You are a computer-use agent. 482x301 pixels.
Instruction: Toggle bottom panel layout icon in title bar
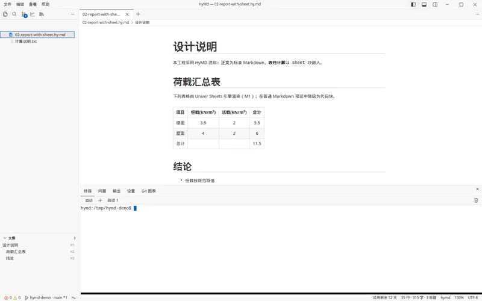(424, 4)
